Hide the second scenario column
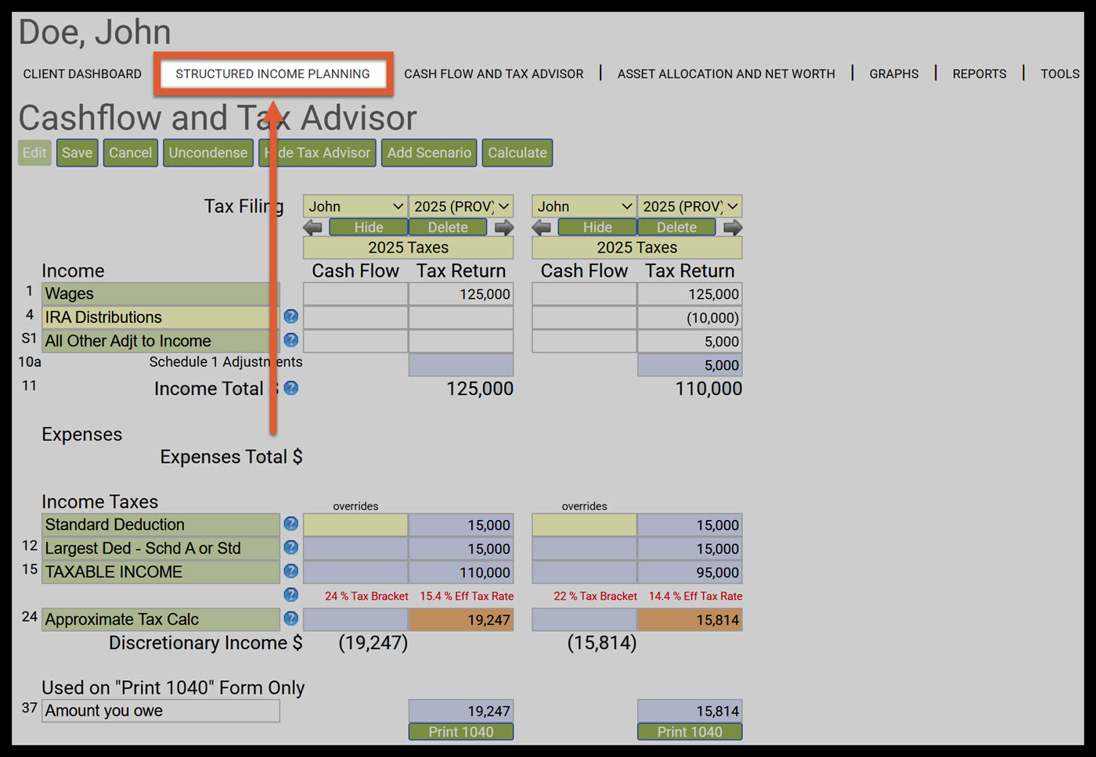 [597, 228]
